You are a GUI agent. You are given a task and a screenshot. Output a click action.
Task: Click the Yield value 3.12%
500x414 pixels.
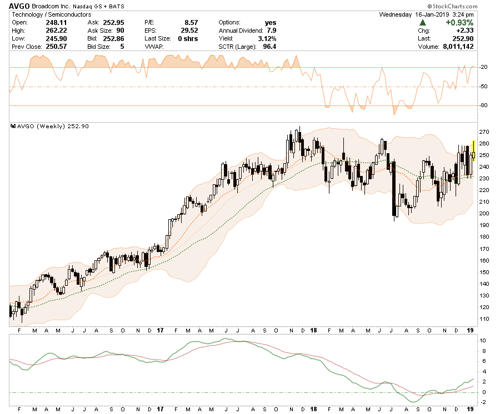tap(267, 38)
